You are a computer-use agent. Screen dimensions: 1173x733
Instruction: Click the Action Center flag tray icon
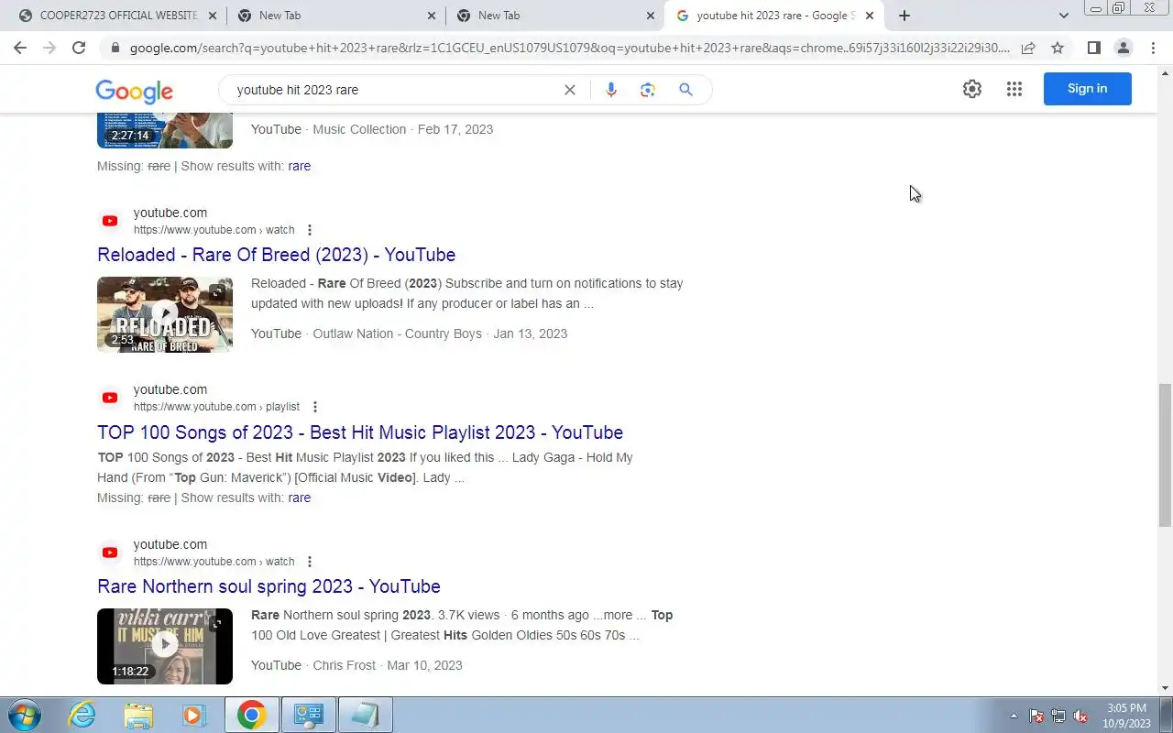[x=1036, y=716]
